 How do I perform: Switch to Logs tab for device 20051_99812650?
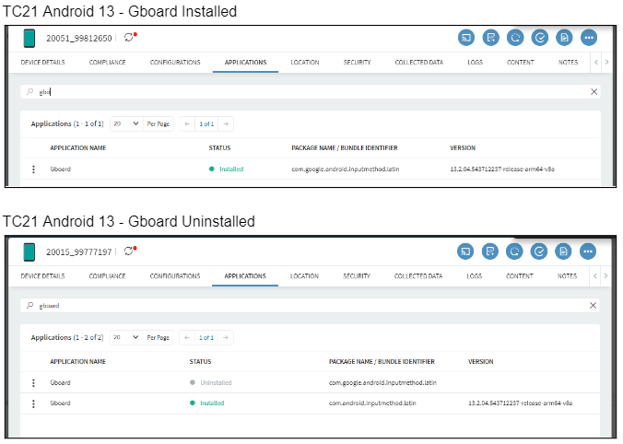[x=474, y=63]
